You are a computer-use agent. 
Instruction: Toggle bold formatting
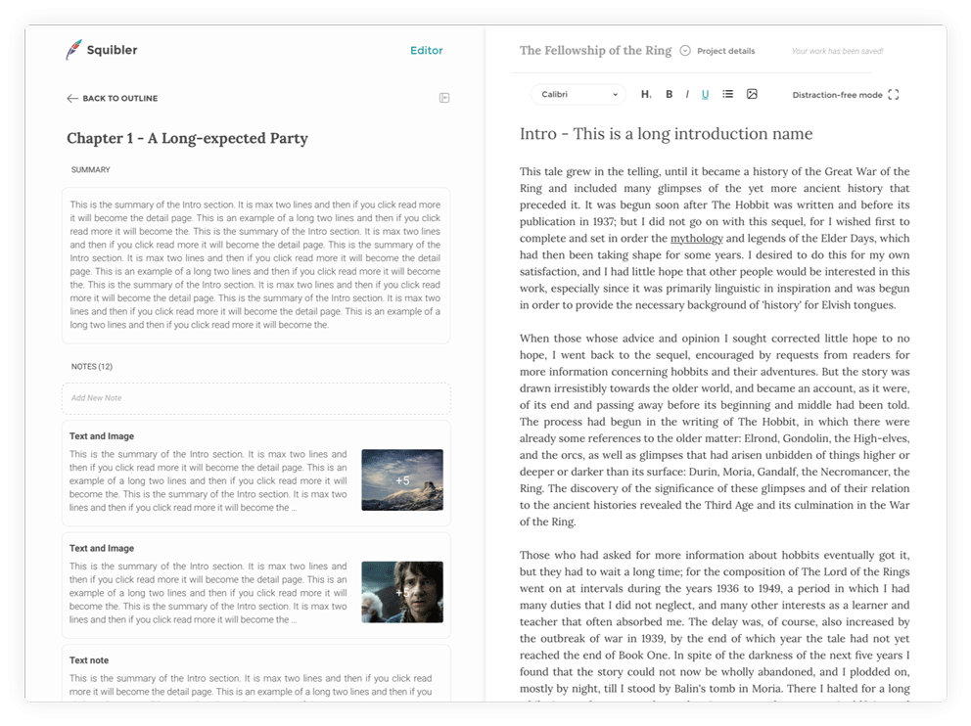pyautogui.click(x=670, y=95)
